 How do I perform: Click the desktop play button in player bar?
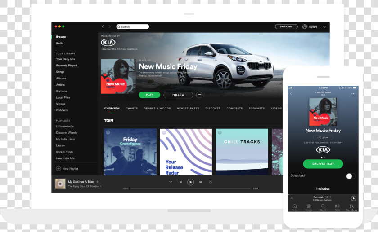click(x=190, y=182)
